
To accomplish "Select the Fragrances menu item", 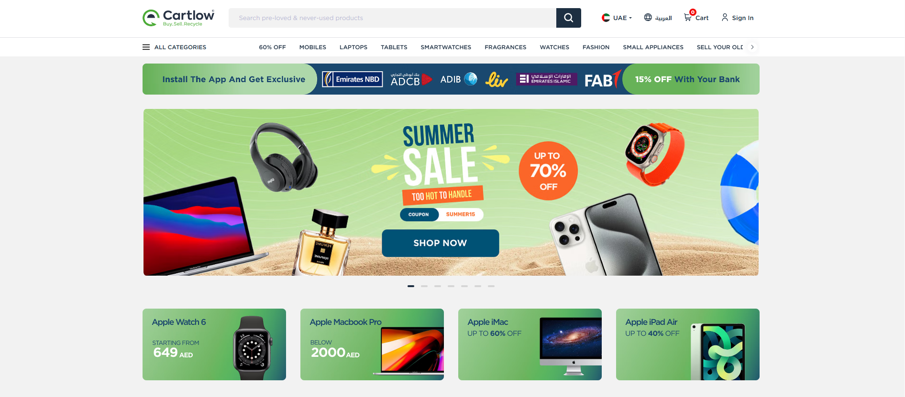I will pos(505,47).
